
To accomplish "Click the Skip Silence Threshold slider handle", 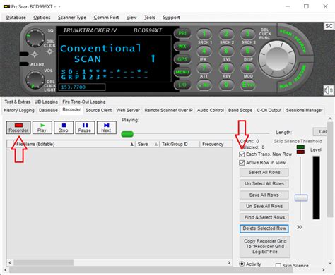I will click(x=301, y=197).
